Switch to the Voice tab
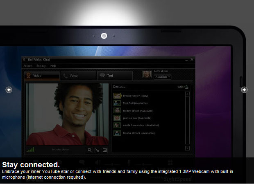This screenshot has height=184, width=254. (78, 76)
